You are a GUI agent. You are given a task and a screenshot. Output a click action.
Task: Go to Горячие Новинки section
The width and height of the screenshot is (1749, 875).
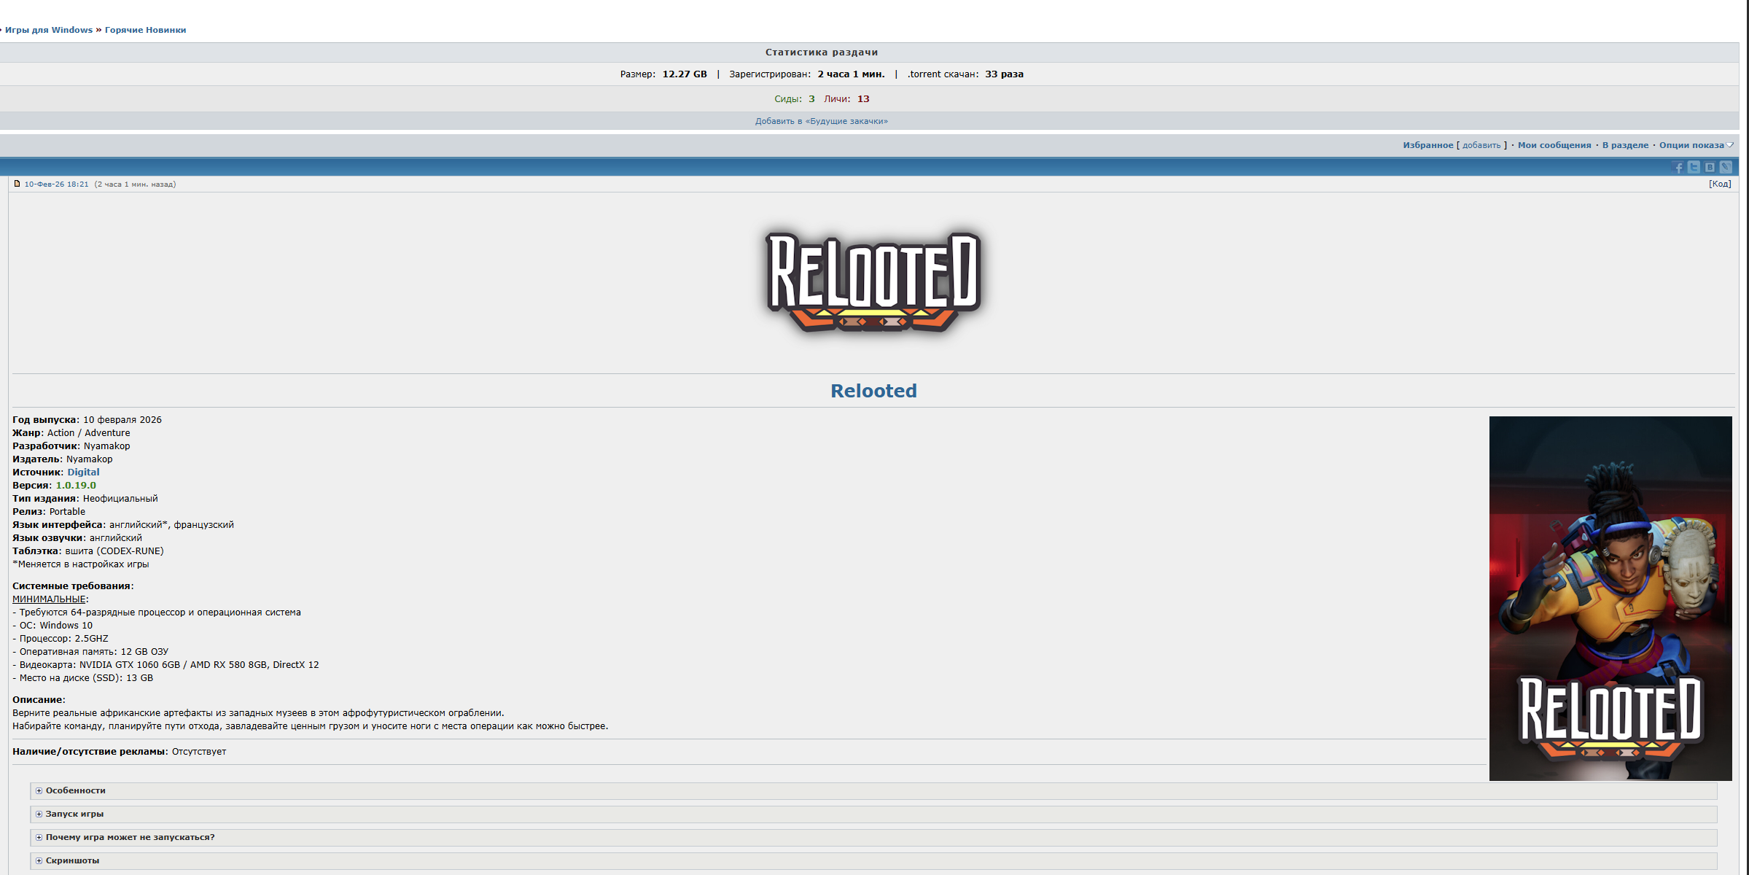145,30
